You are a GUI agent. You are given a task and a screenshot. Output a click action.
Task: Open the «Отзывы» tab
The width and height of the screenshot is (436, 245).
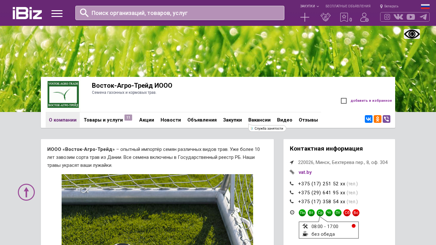click(308, 120)
